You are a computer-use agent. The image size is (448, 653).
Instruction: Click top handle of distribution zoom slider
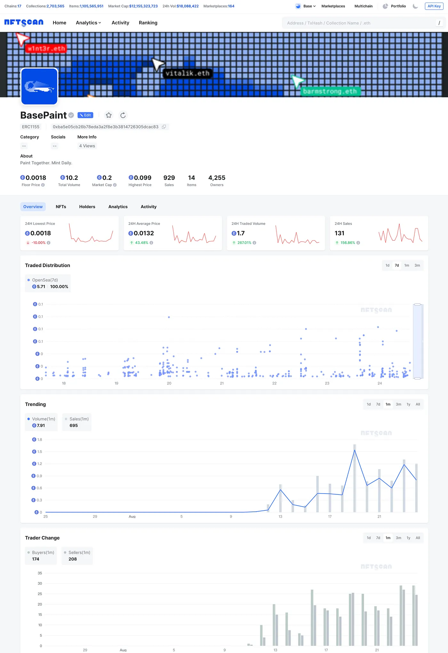pyautogui.click(x=417, y=304)
